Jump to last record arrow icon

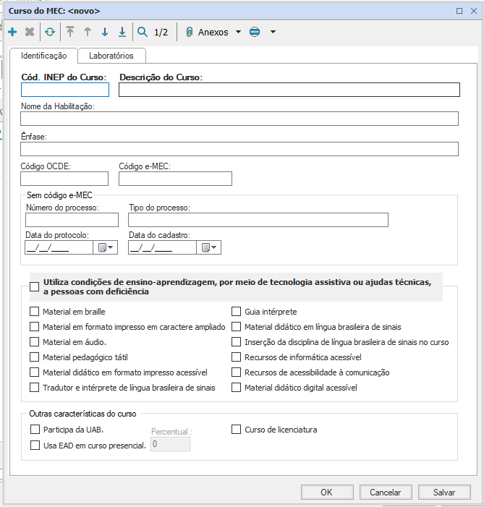(x=122, y=32)
